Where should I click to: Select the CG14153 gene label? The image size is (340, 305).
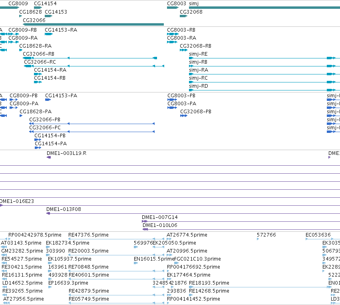pyautogui.click(x=56, y=12)
